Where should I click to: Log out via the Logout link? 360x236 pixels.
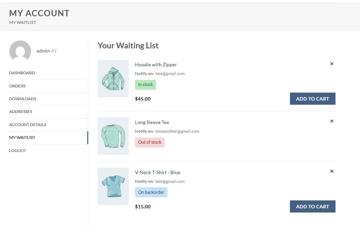[x=18, y=151]
